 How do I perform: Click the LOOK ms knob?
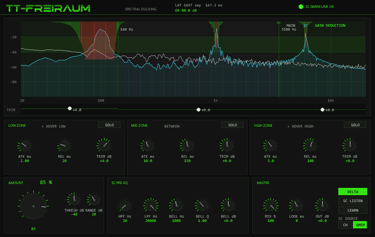click(296, 206)
